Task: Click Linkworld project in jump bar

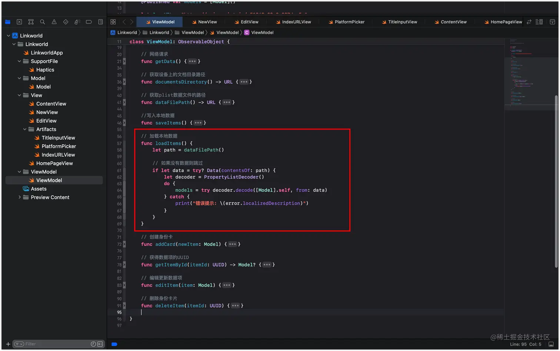Action: tap(124, 33)
